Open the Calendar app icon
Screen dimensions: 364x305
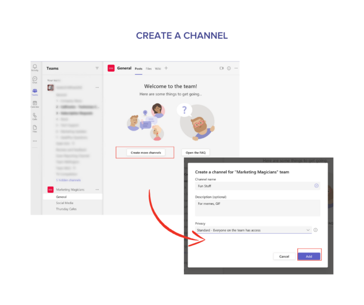pos(35,104)
